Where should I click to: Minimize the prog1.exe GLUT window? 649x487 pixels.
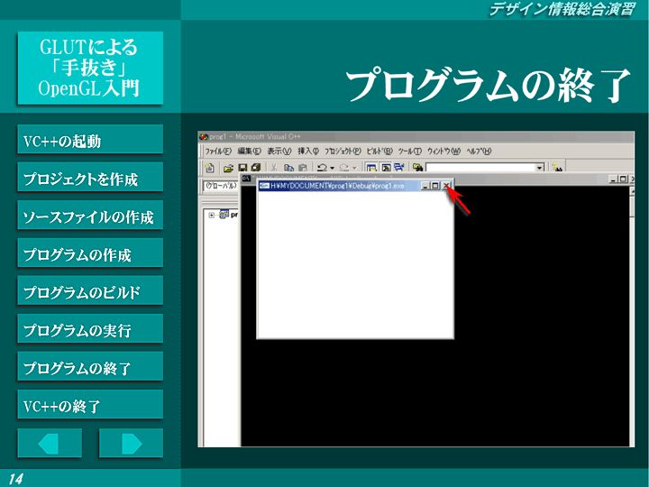coord(425,186)
